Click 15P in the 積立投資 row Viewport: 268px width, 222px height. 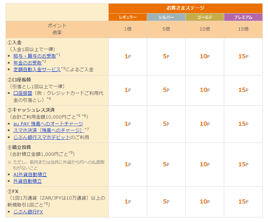(x=243, y=164)
